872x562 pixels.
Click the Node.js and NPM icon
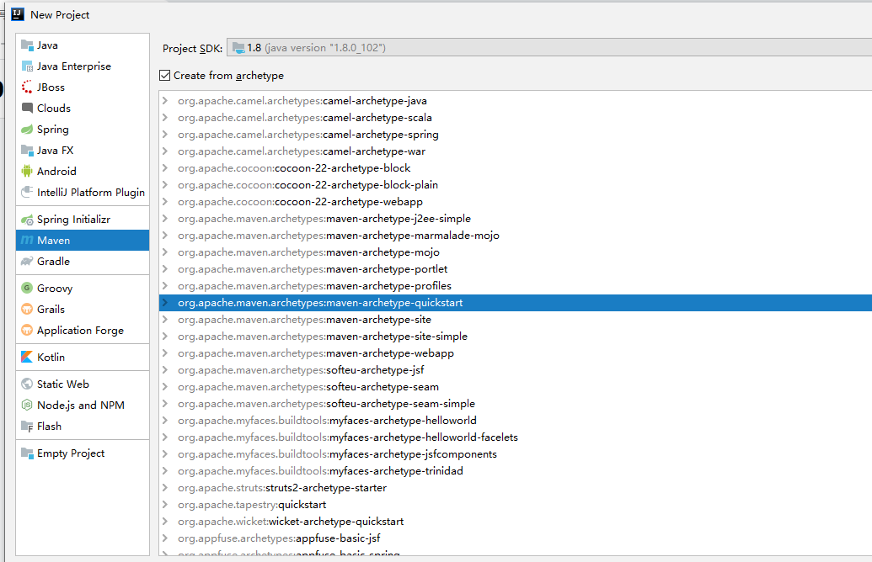[x=27, y=405]
